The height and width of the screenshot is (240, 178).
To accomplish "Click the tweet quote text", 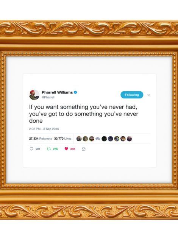I will click(x=84, y=114).
